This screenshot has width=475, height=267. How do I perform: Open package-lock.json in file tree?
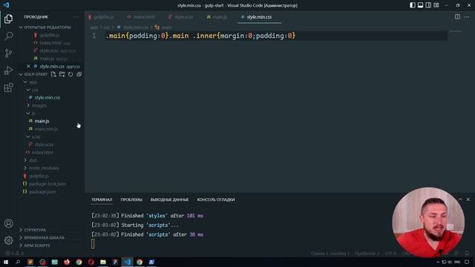[x=47, y=184]
